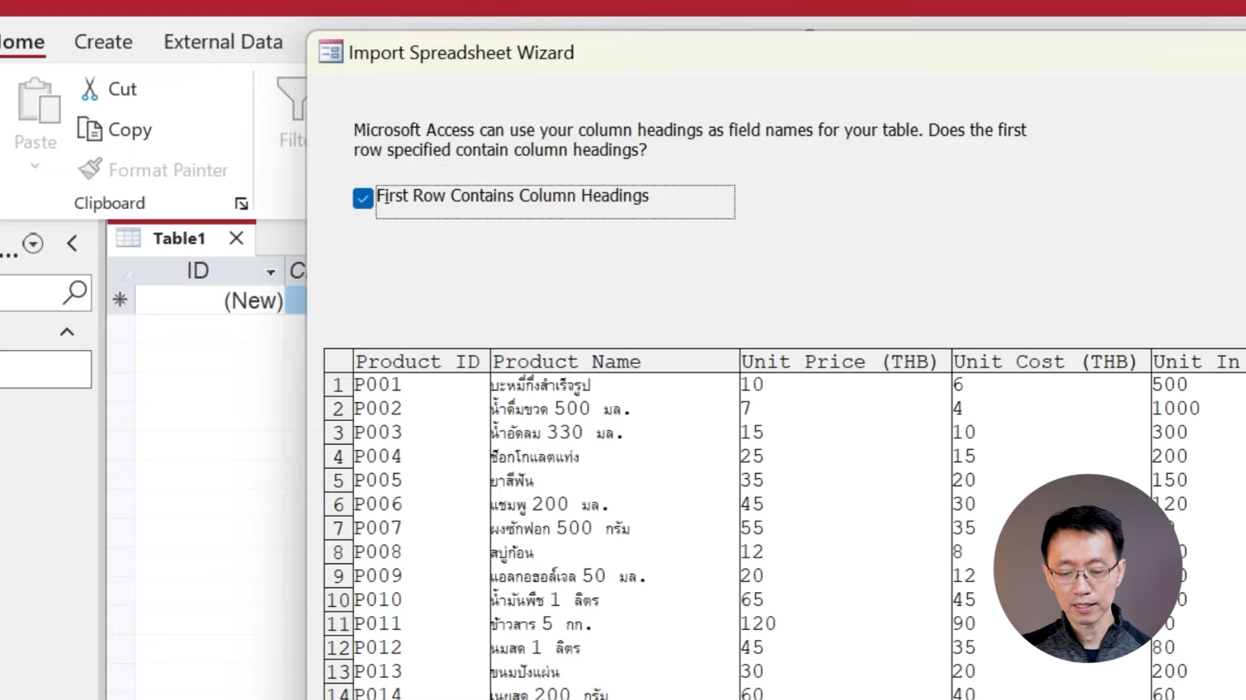Click the Copy icon in the Clipboard group

click(90, 129)
